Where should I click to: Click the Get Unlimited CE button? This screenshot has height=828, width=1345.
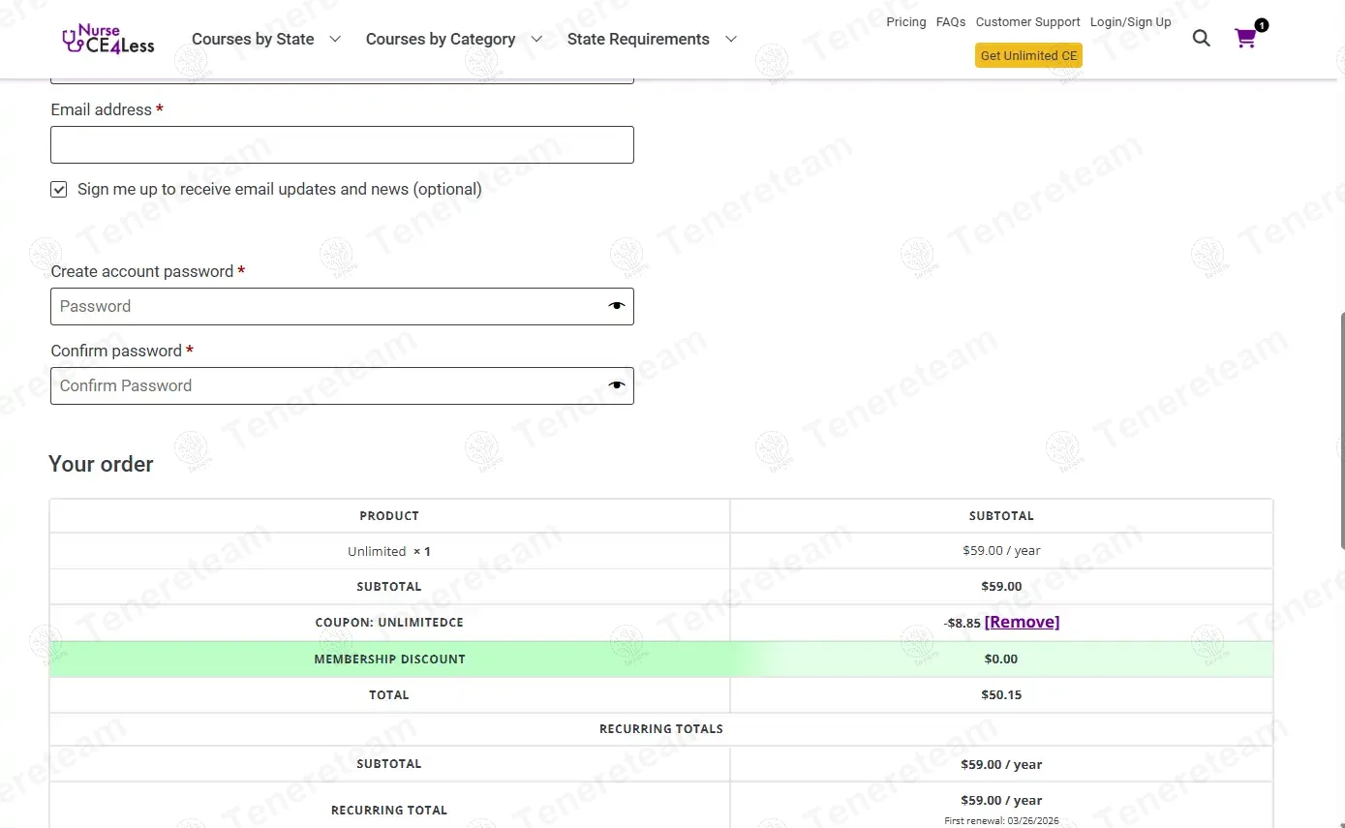point(1028,56)
